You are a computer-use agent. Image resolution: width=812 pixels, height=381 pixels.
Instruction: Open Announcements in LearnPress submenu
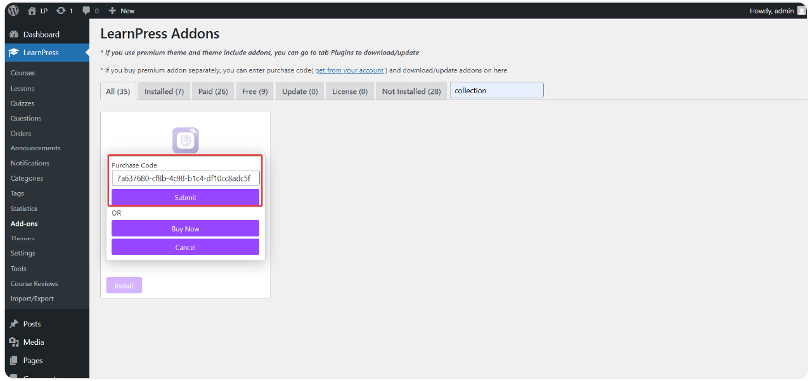point(35,148)
